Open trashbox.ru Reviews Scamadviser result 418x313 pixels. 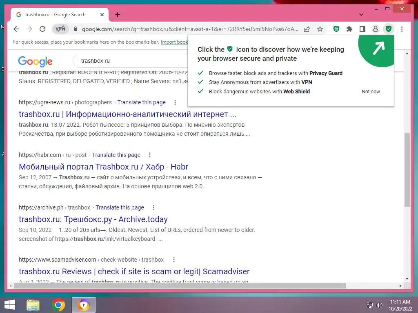134,271
